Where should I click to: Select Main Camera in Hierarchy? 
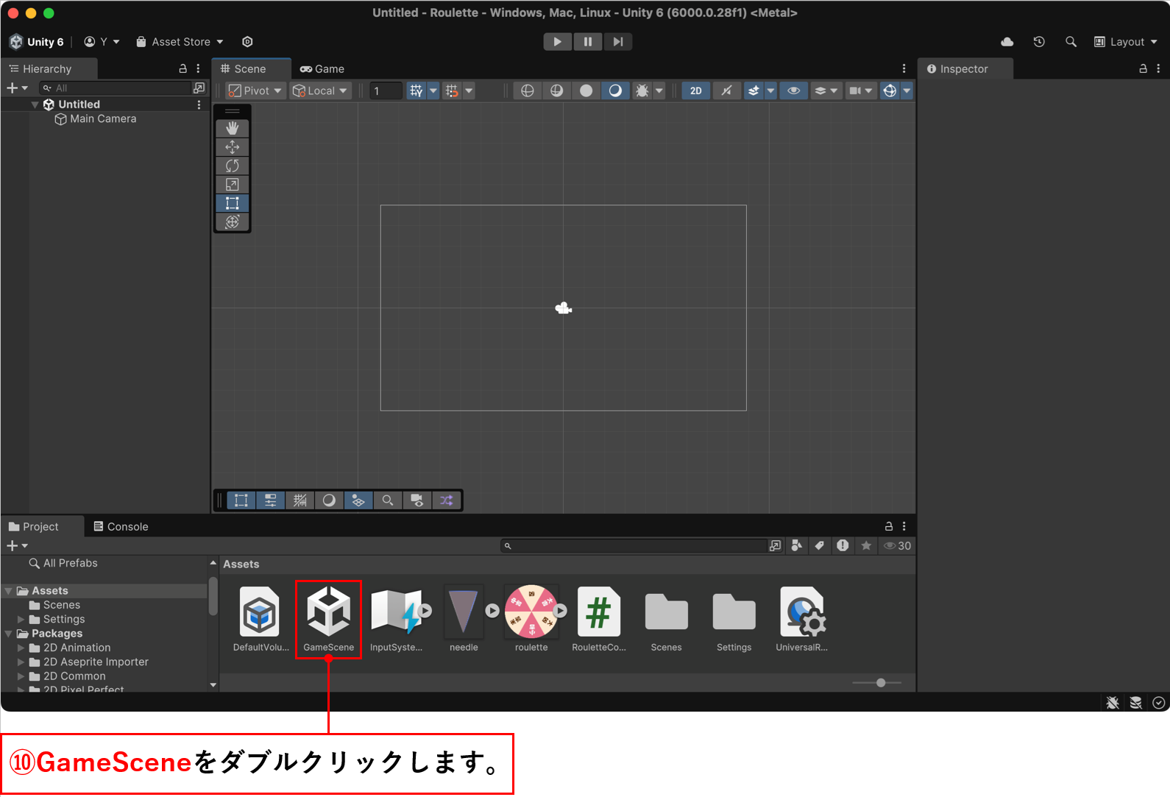point(103,118)
